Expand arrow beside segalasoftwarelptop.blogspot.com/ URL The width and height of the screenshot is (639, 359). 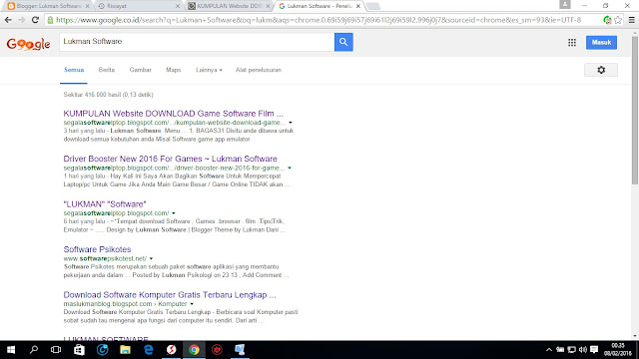click(173, 213)
